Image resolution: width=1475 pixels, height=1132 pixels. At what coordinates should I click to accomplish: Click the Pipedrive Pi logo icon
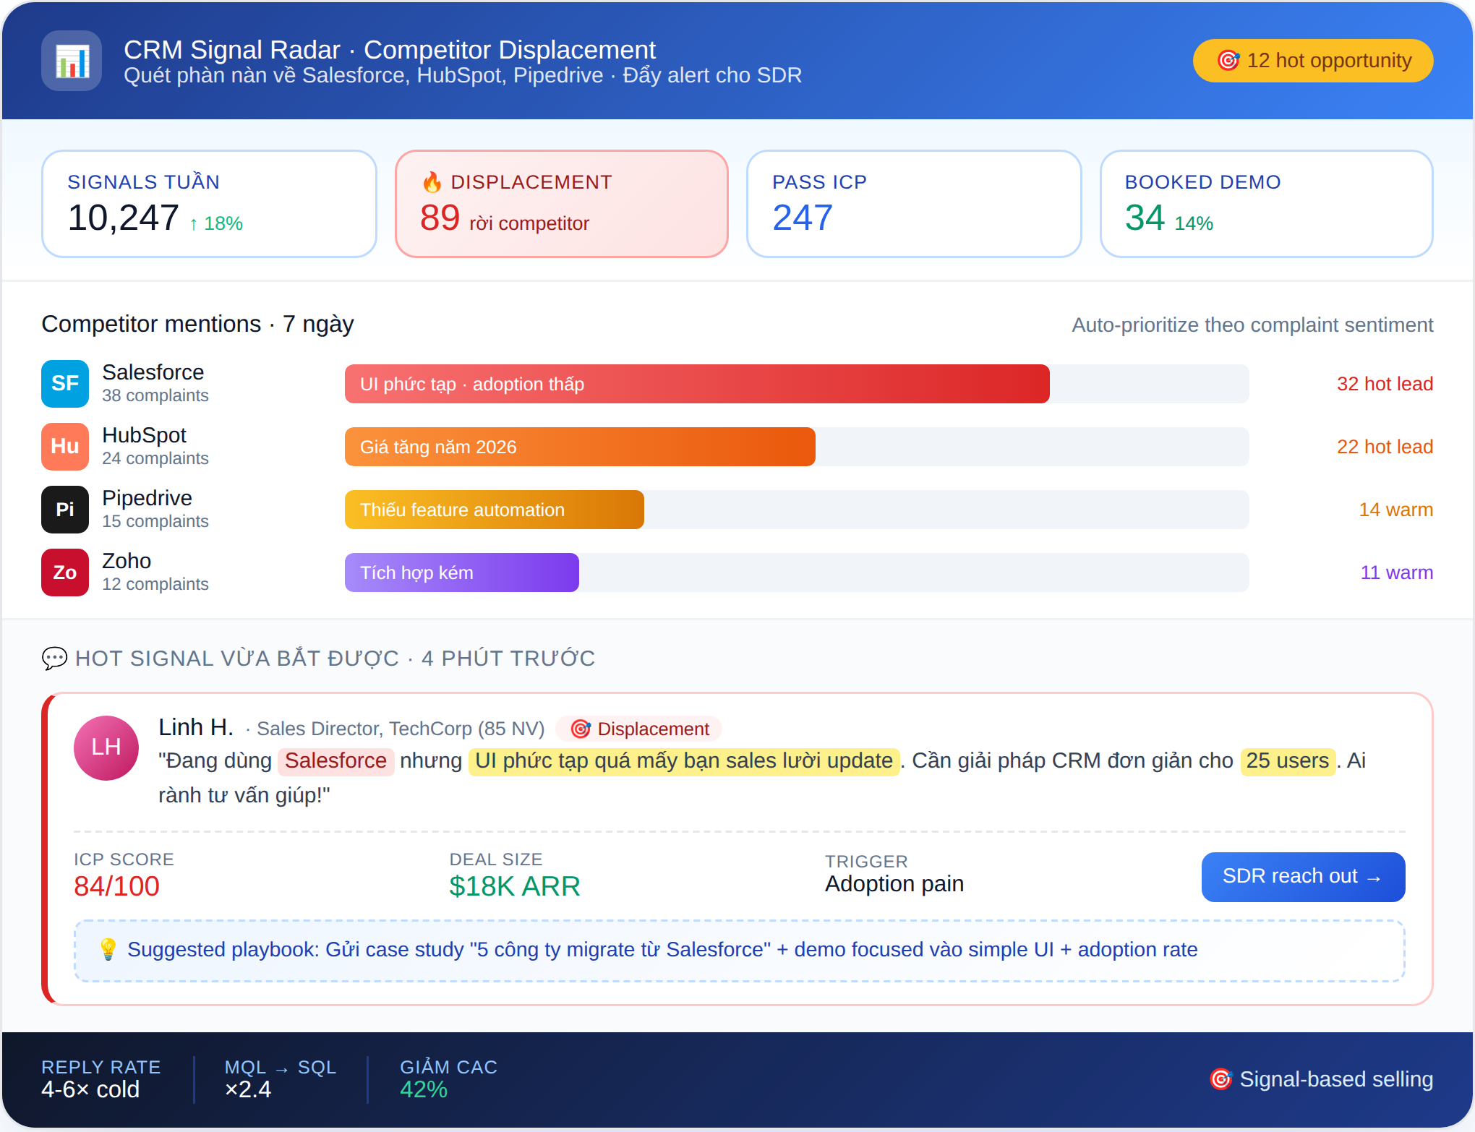[x=65, y=510]
